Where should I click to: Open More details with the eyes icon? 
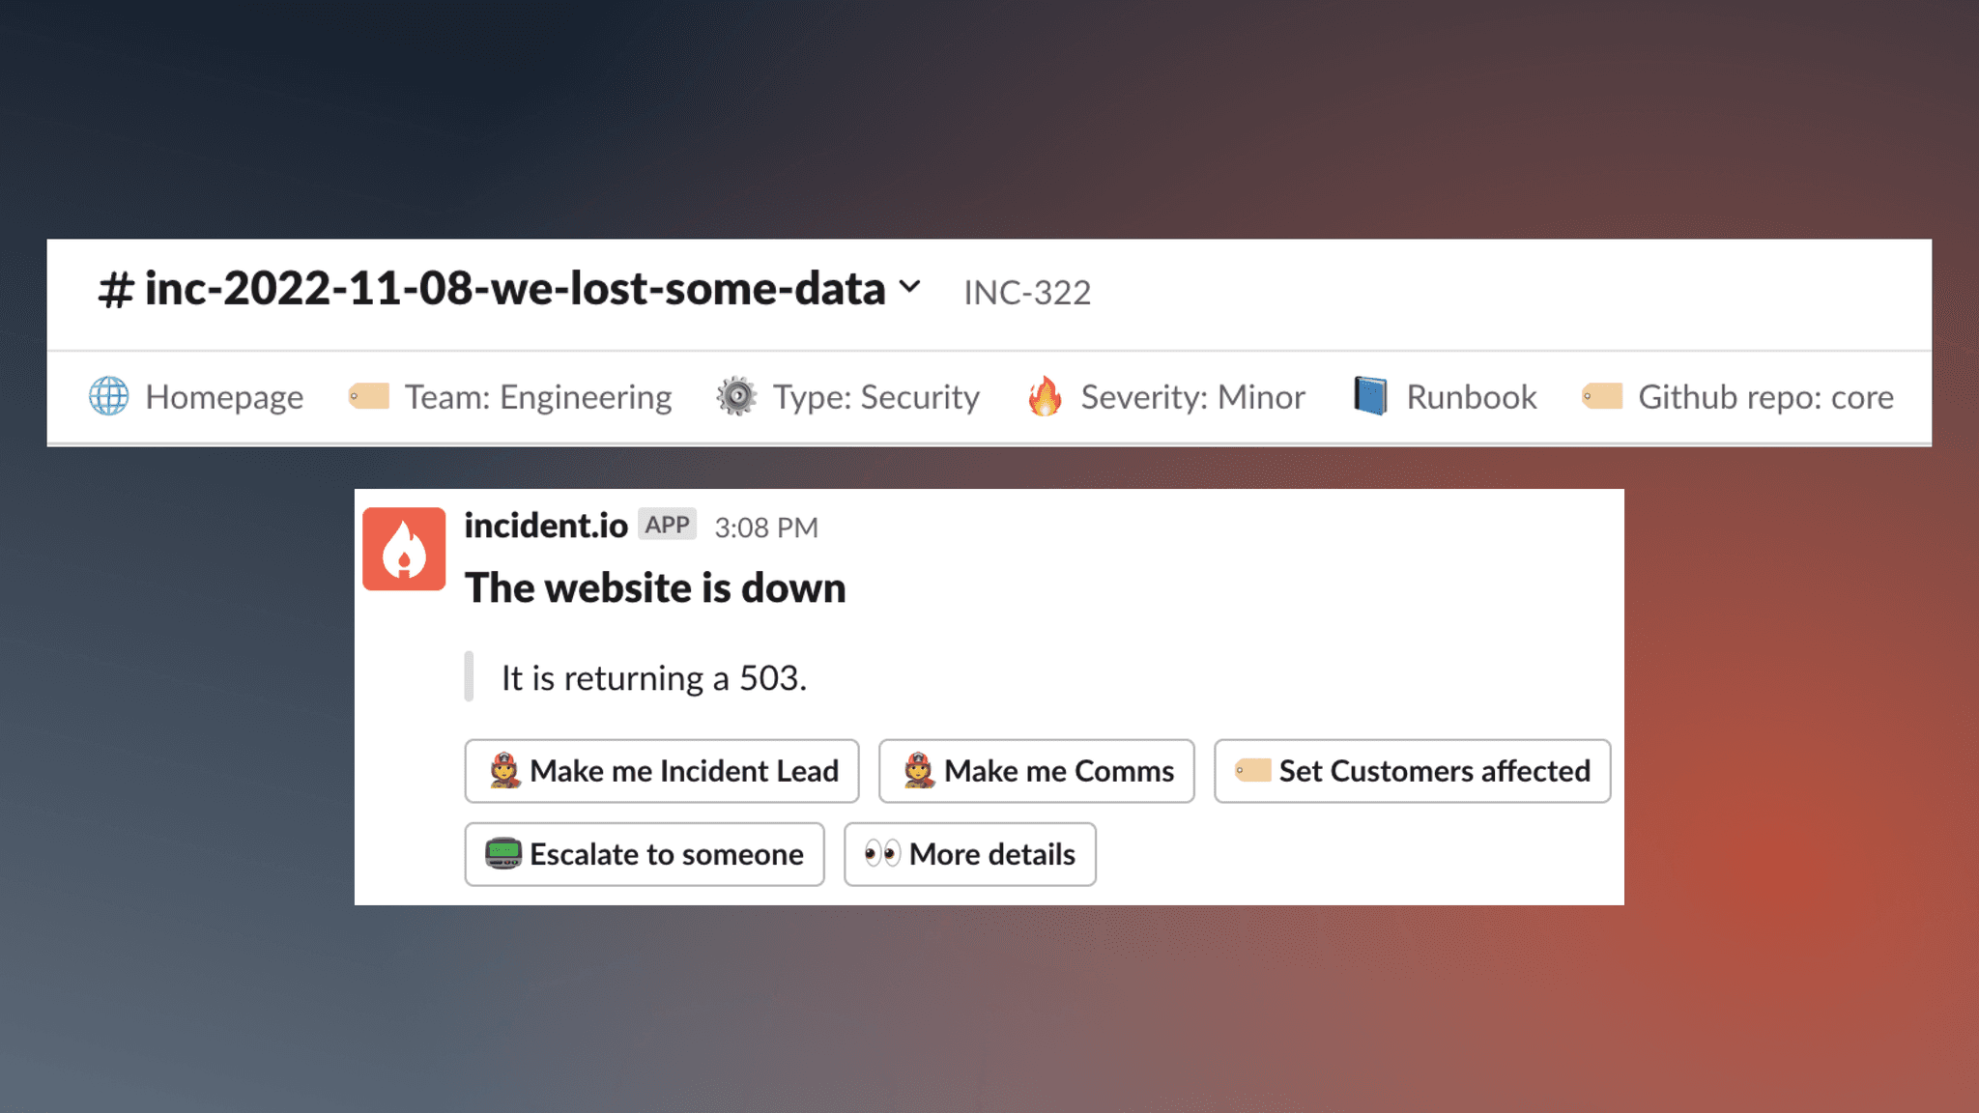coord(970,854)
